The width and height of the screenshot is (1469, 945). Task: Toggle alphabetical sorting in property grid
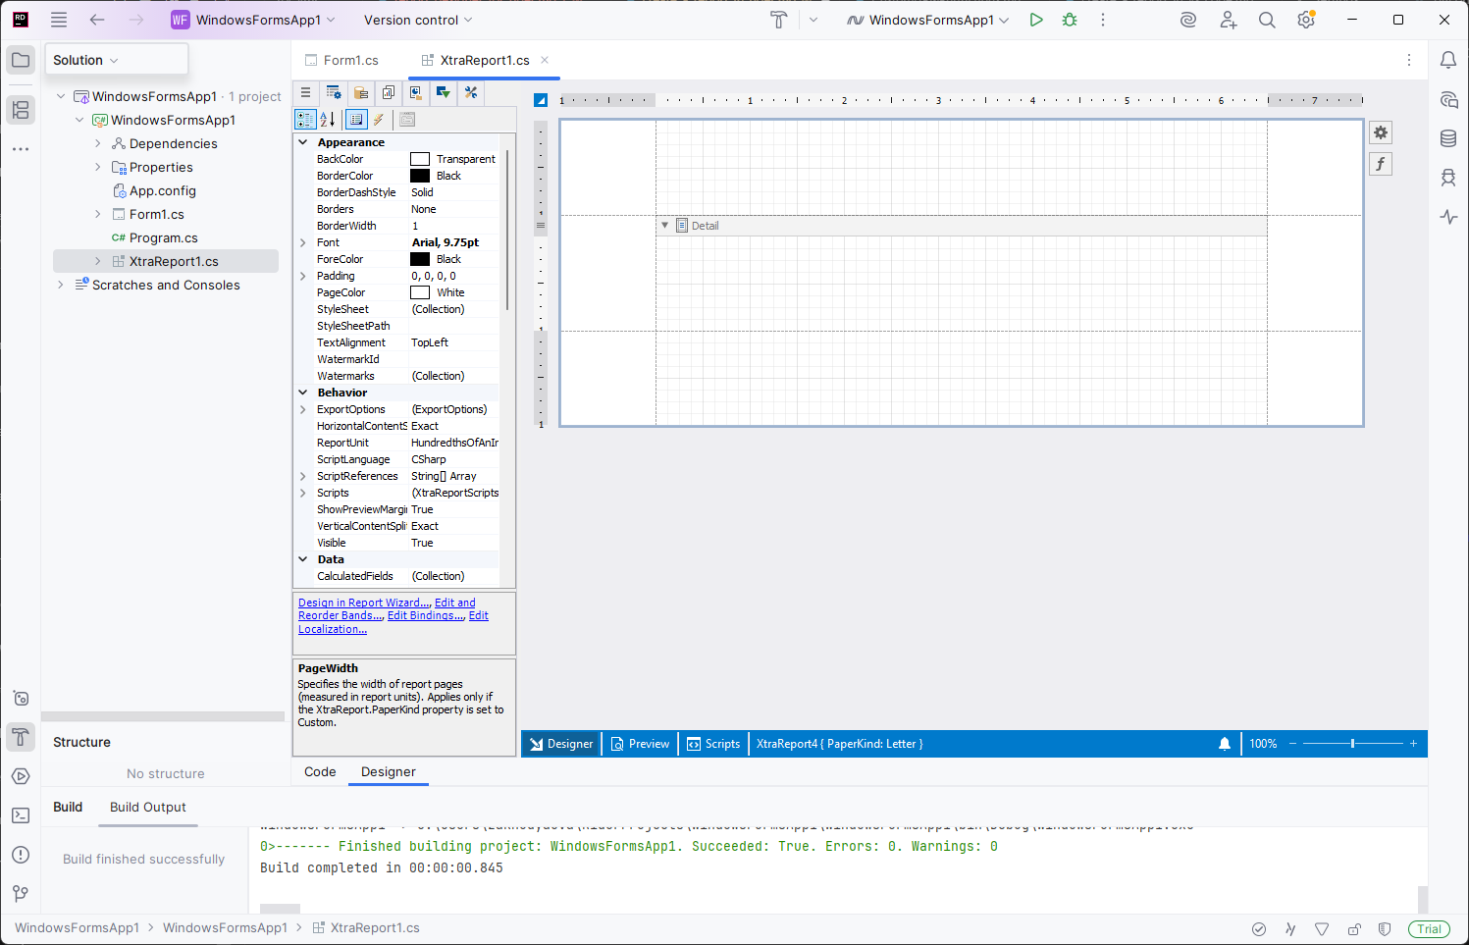(327, 119)
